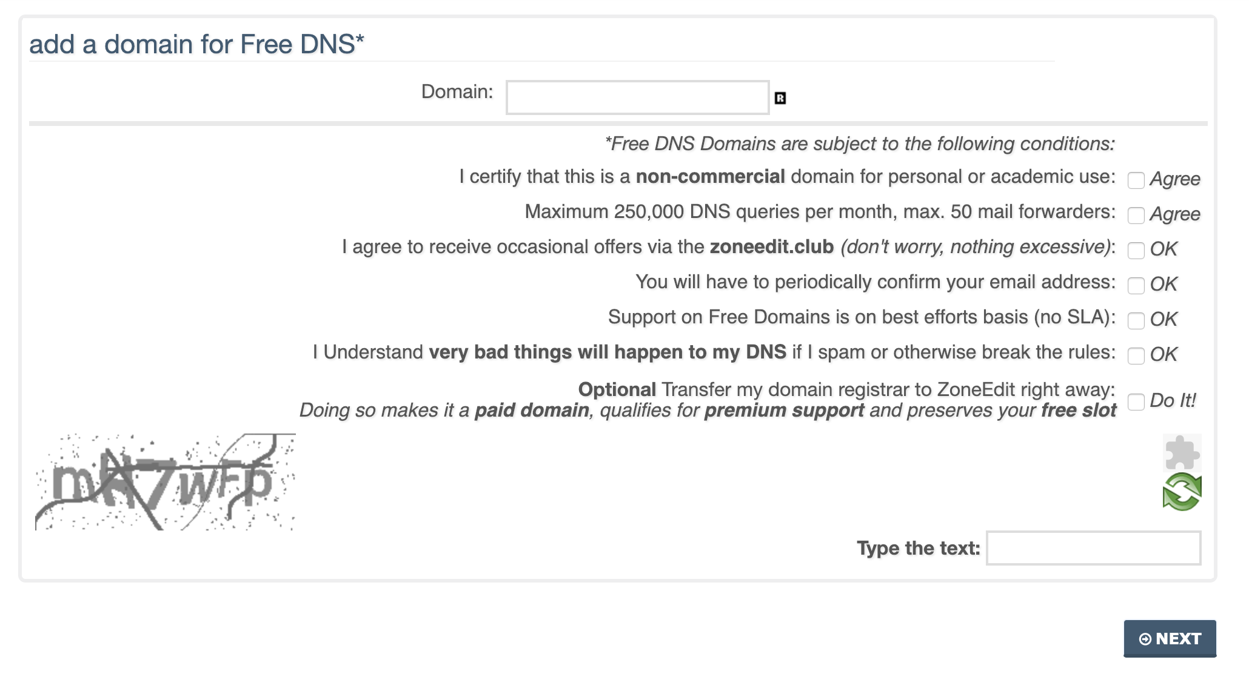Click the distorted captcha image
This screenshot has height=677, width=1249.
point(166,482)
